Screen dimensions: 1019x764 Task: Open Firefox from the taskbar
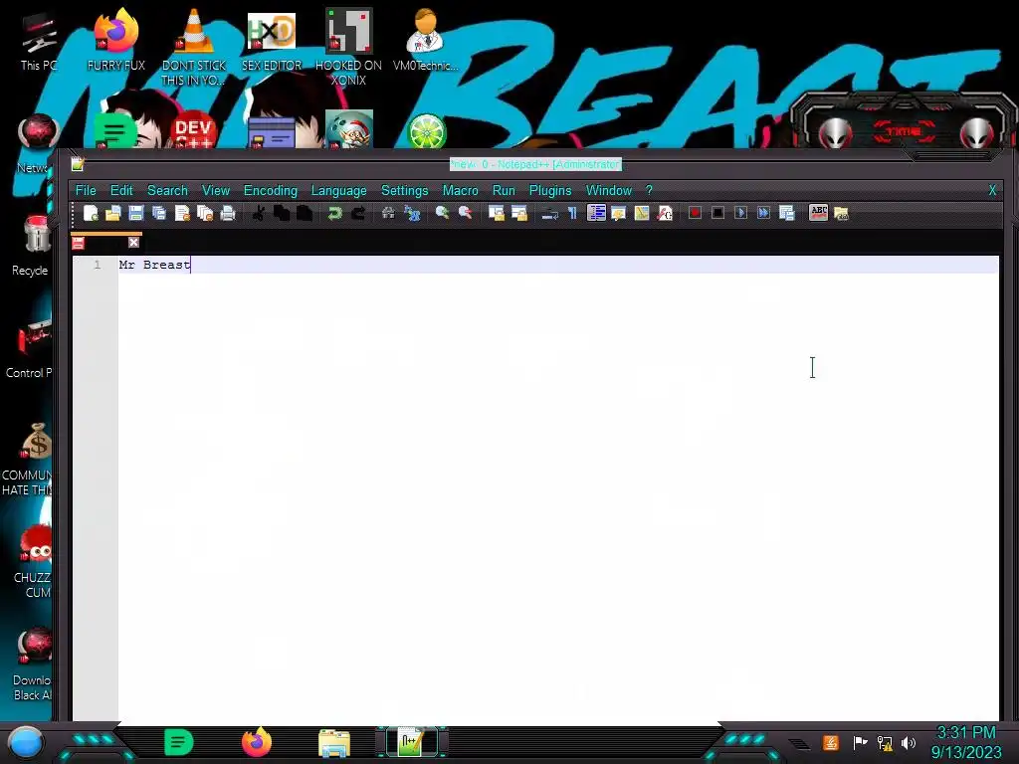[257, 742]
